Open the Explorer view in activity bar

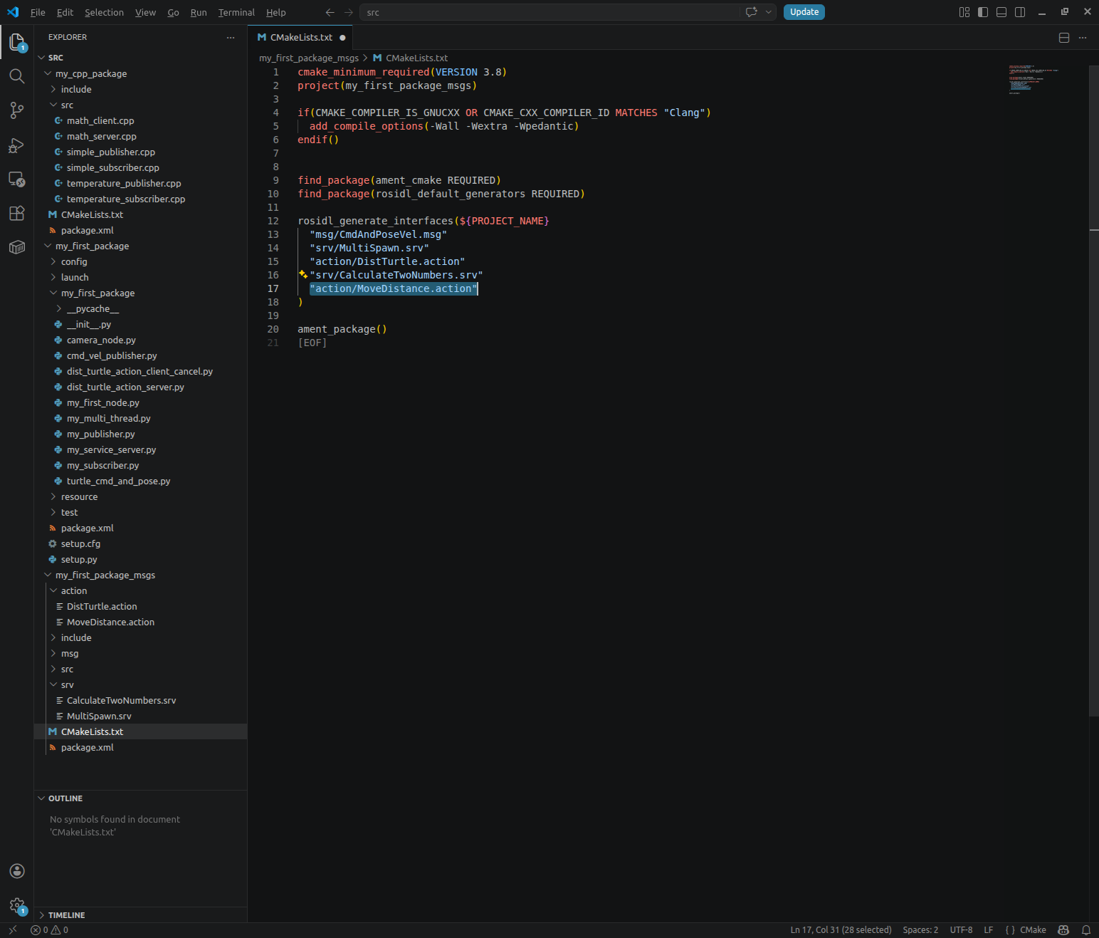pyautogui.click(x=17, y=42)
